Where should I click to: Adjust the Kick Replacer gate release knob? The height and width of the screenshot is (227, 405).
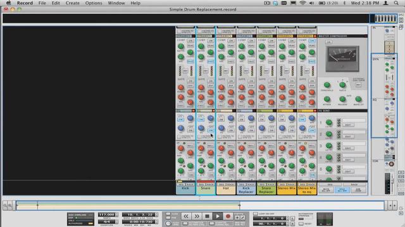(x=242, y=97)
